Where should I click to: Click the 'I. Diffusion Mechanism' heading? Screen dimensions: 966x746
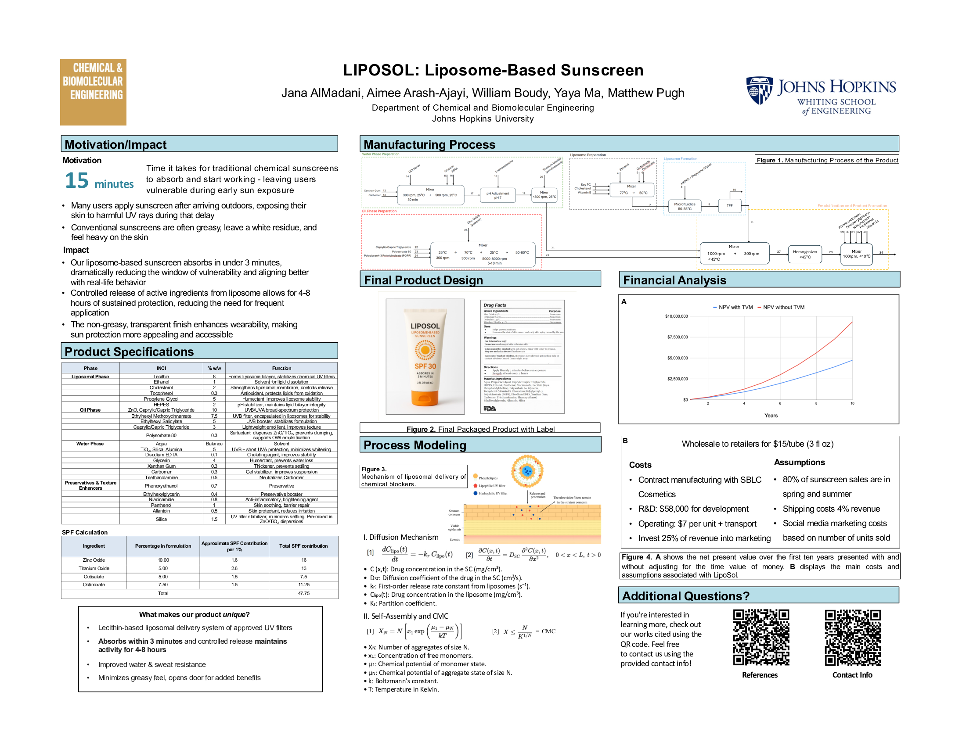(x=401, y=537)
